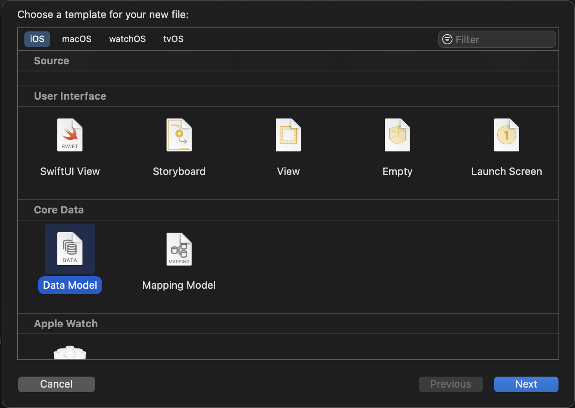Image resolution: width=575 pixels, height=408 pixels.
Task: Click the View label text
Action: pyautogui.click(x=288, y=171)
